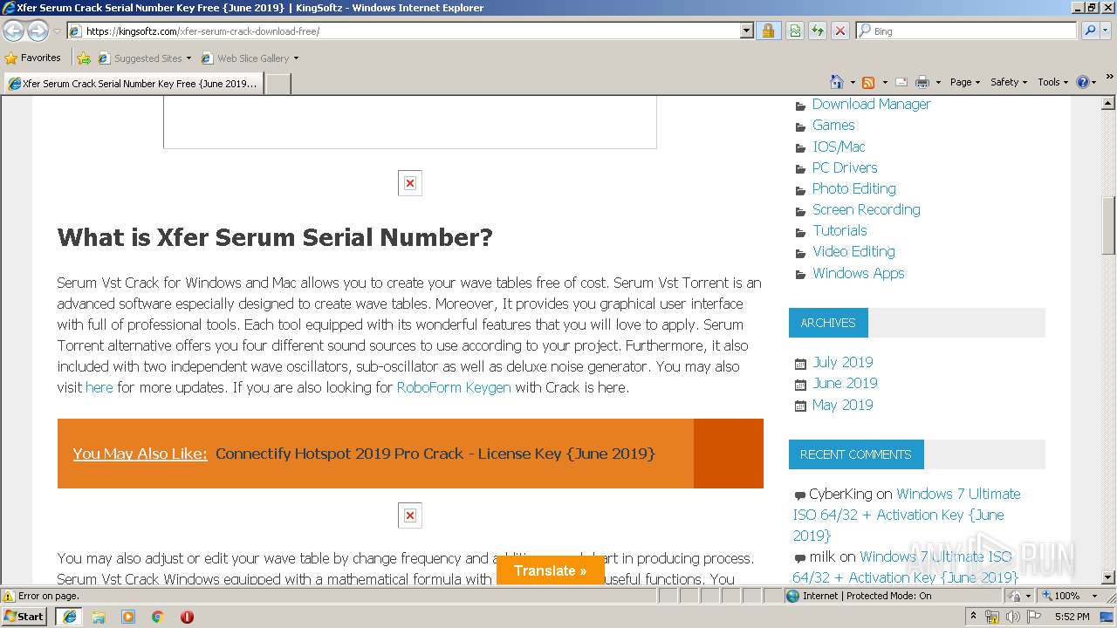Open Google Chrome from the taskbar
Screen dimensions: 1117x628
tap(158, 617)
